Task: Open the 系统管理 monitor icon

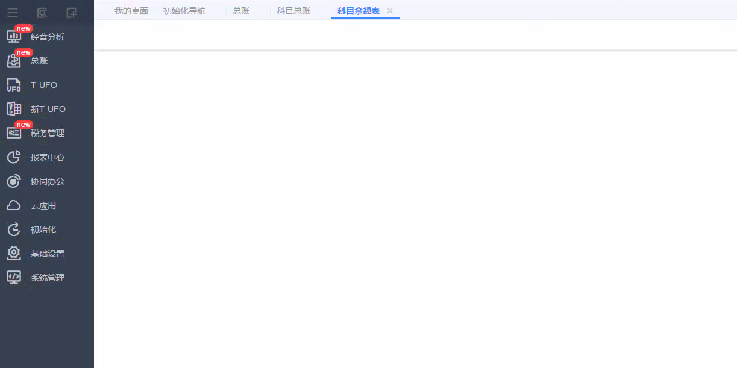Action: [14, 278]
